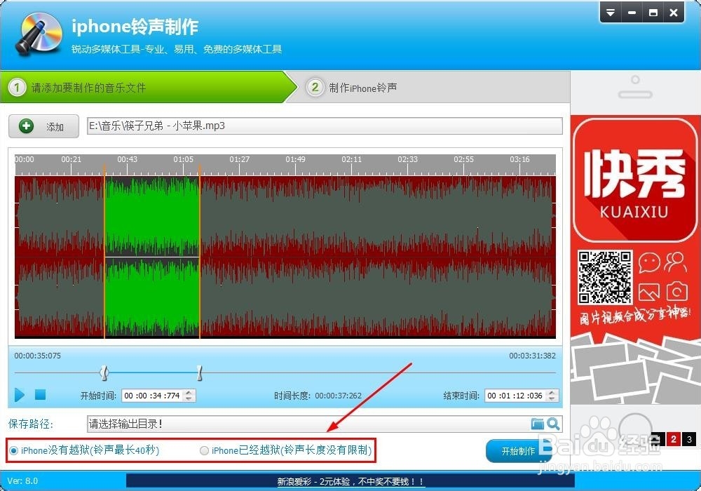Screen dimensions: 701x491
Task: Click the total length 00:03:31:382 label
Action: coord(532,356)
